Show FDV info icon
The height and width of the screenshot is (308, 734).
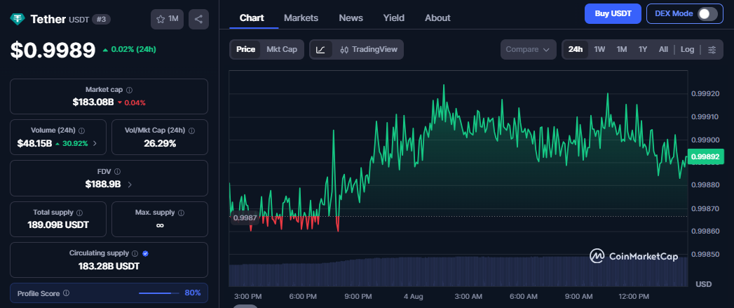[x=118, y=172]
